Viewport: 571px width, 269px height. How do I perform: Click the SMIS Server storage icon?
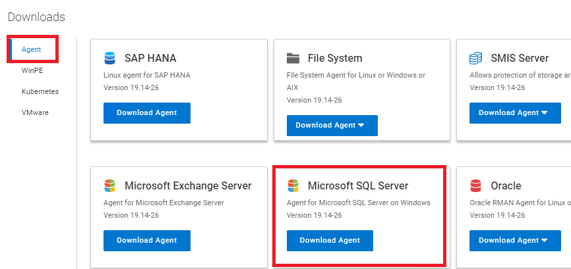tap(476, 57)
